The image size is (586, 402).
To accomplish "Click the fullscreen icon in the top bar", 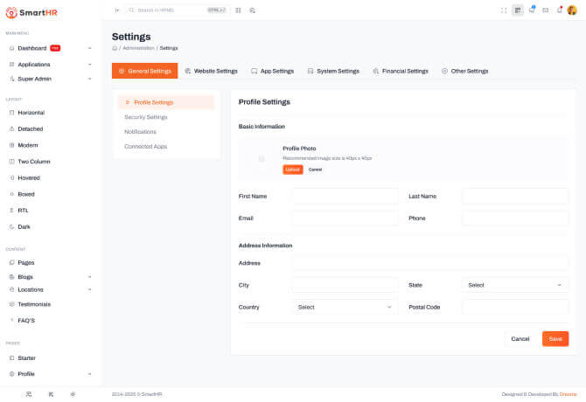I will [504, 10].
